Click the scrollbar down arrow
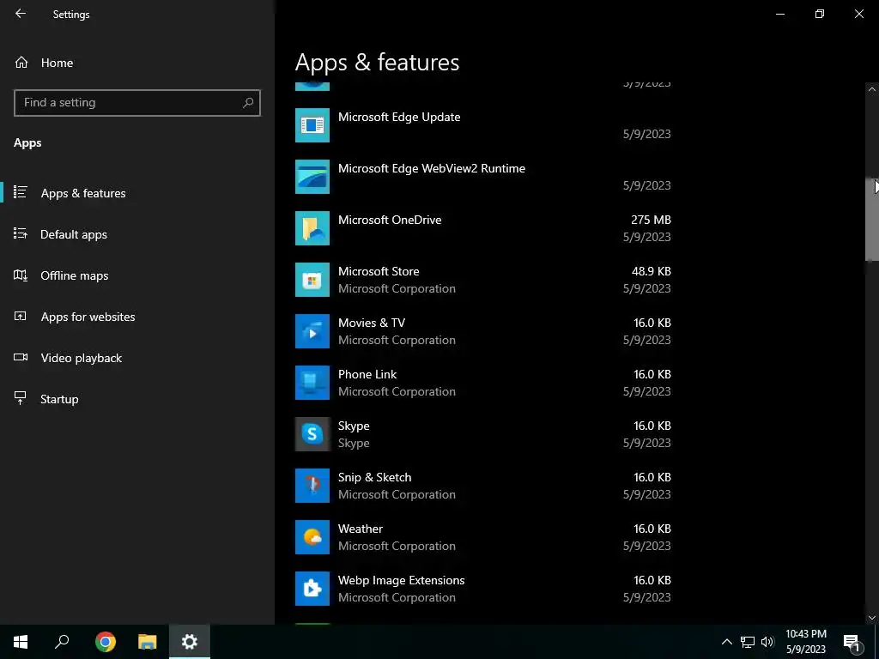This screenshot has height=659, width=879. coord(872,618)
